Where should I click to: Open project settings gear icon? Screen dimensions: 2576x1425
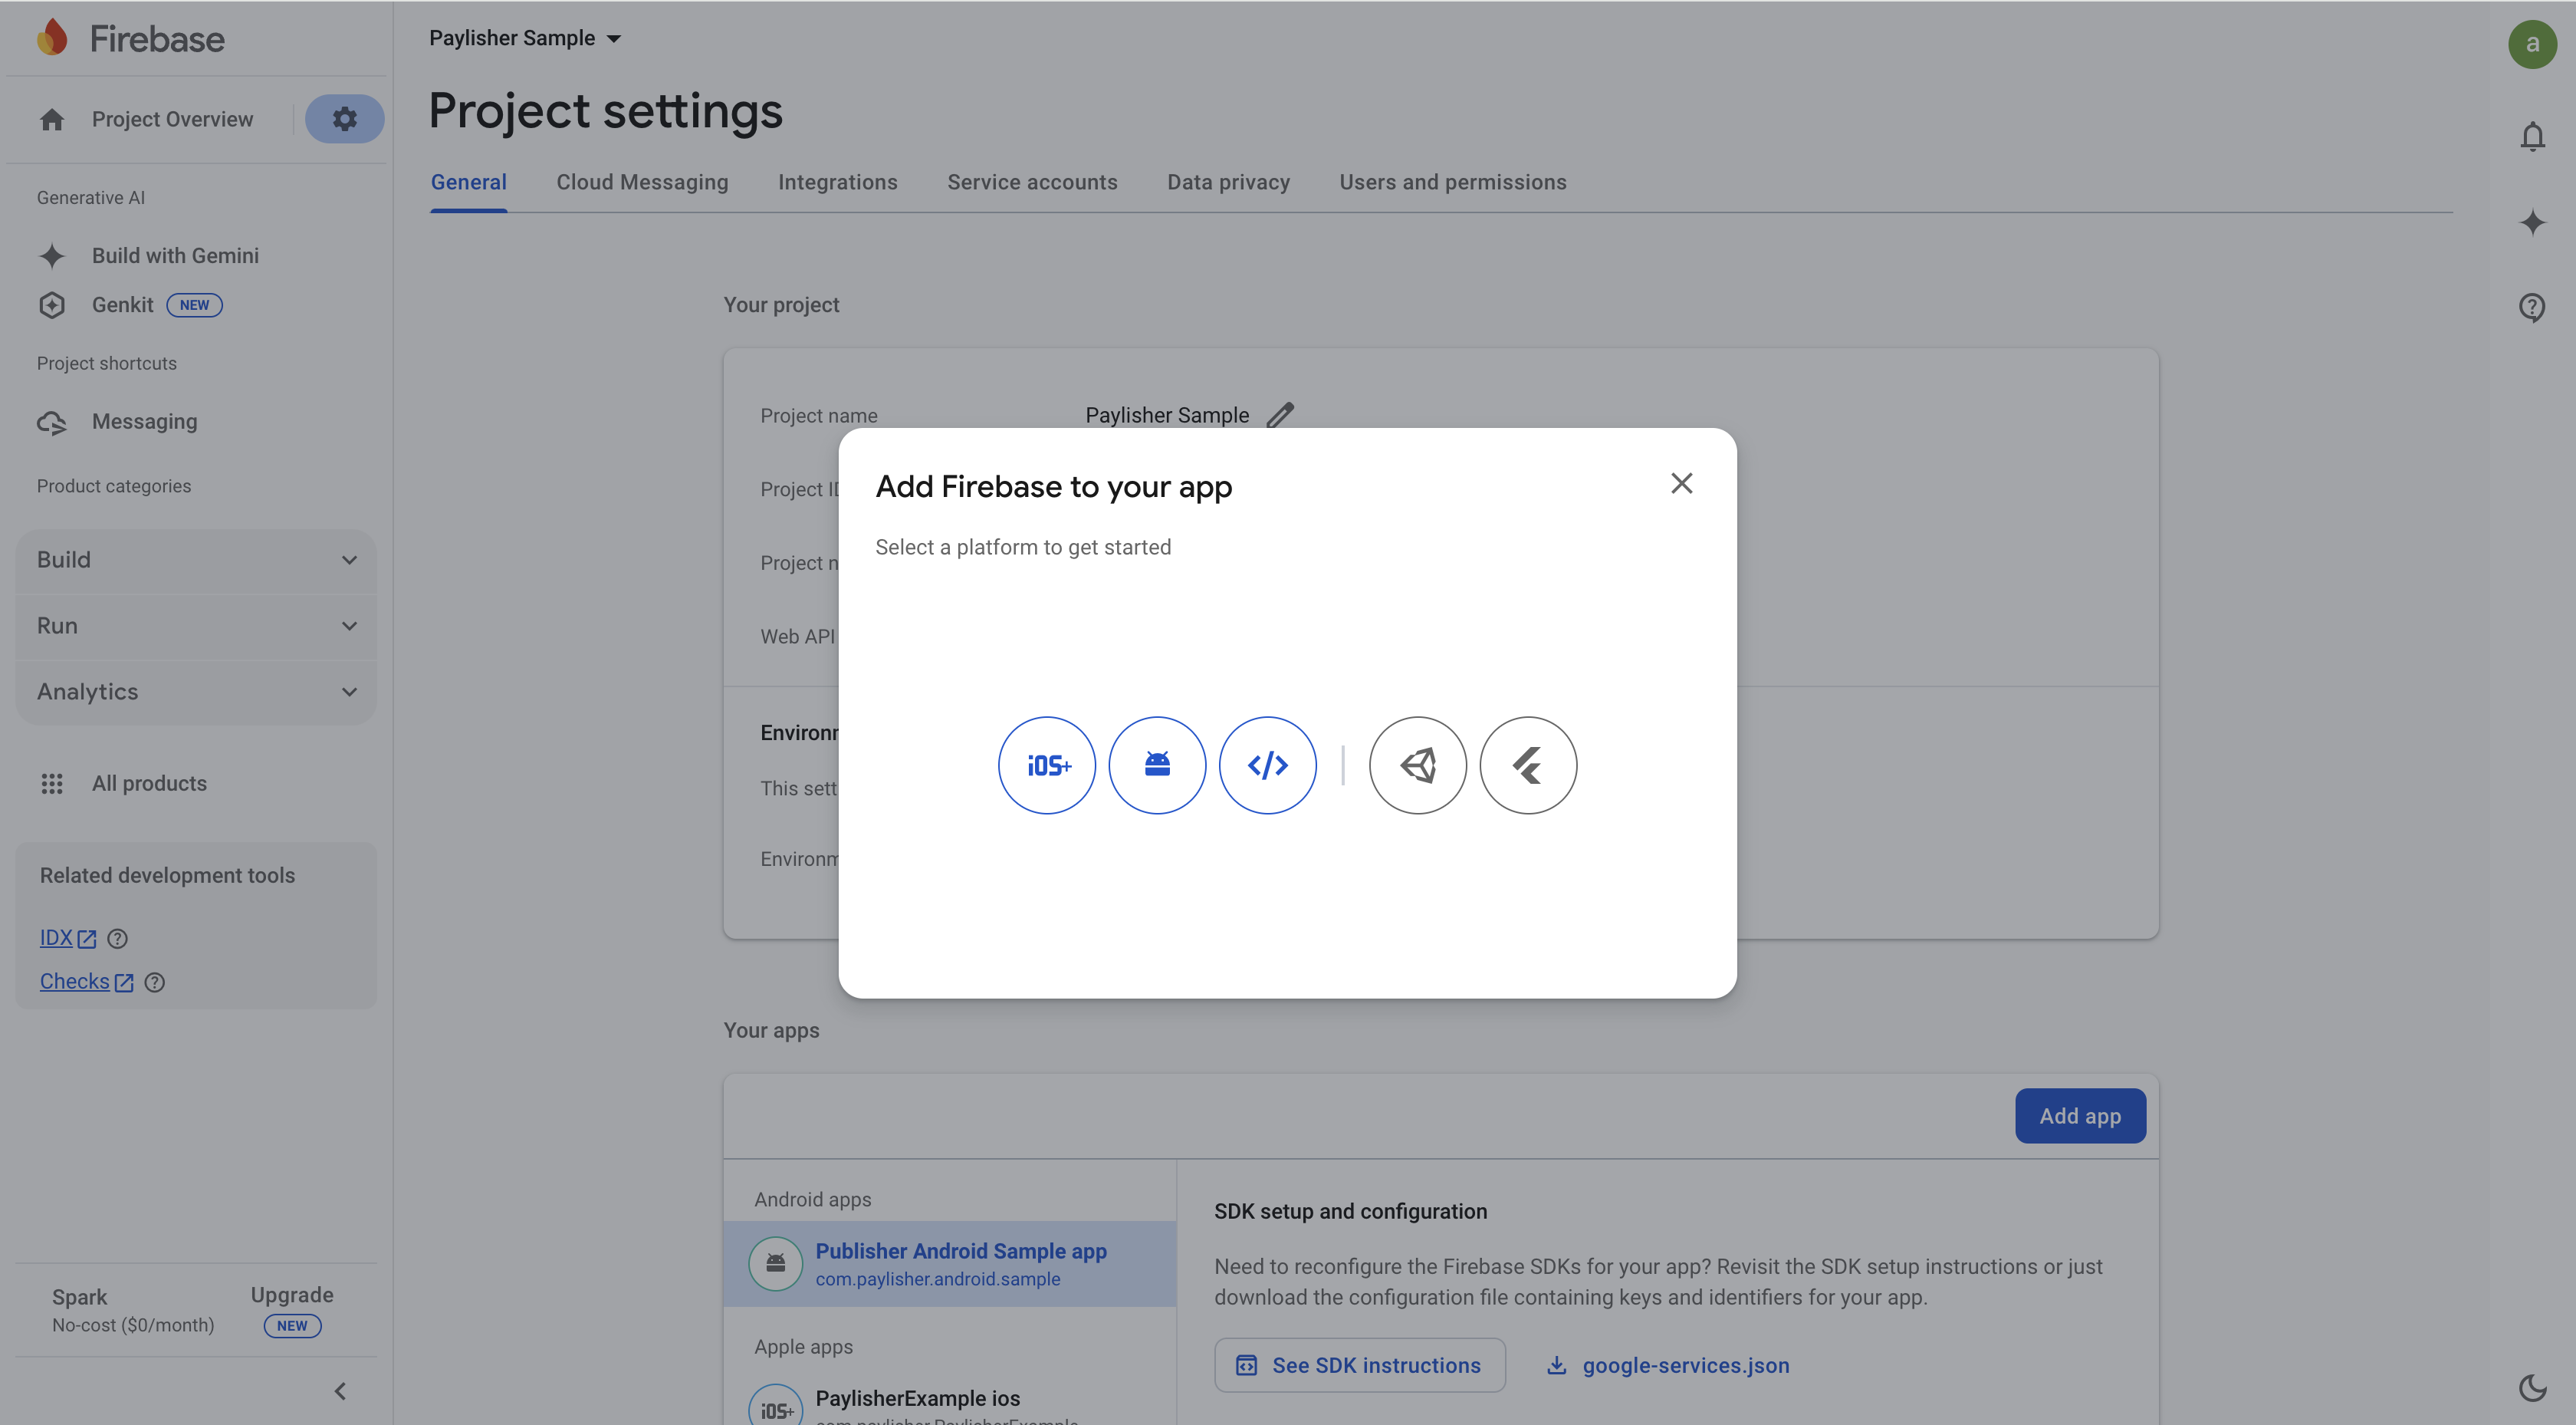tap(345, 119)
